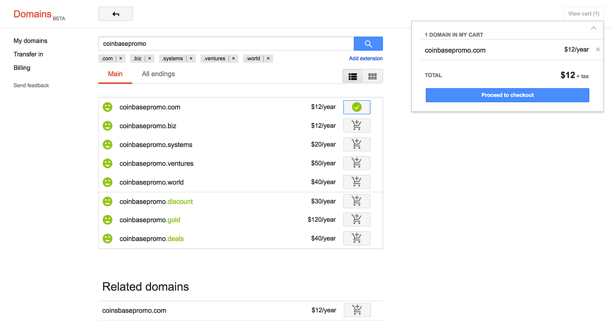
Task: Switch to grid view layout
Action: pos(372,76)
